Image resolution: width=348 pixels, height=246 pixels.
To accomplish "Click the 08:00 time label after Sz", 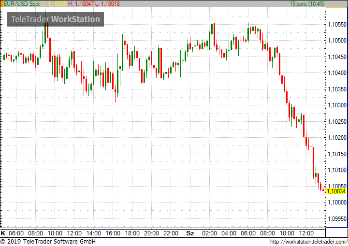I will pos(267,233).
